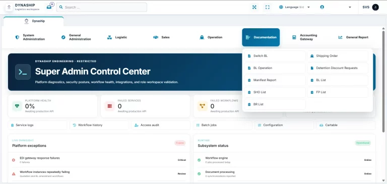Viewport: 387px width, 184px height.
Task: Click the Failed Workflows diagram icon
Action: click(x=203, y=106)
